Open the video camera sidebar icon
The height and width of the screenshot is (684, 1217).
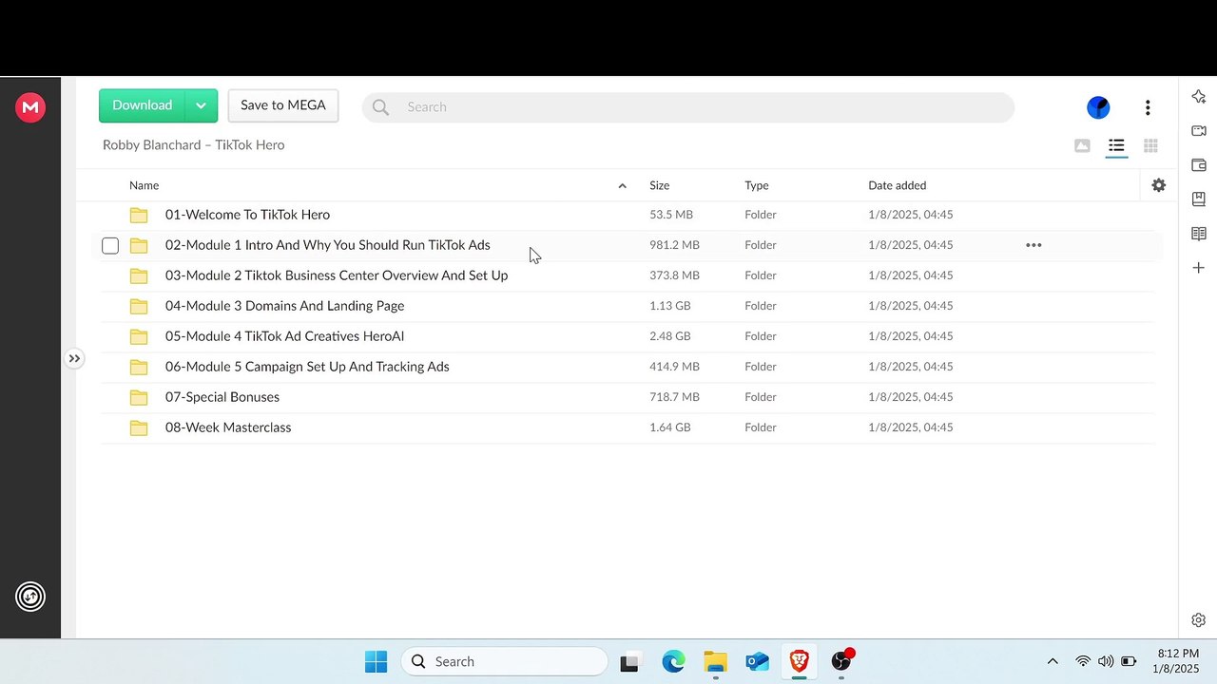pos(1198,131)
